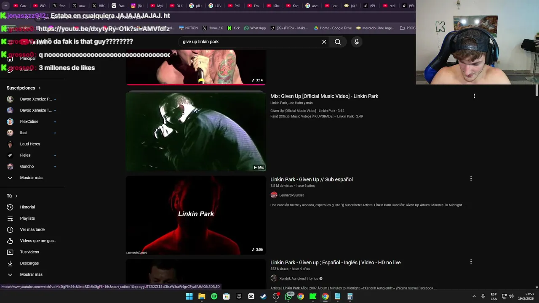Open Epic Games Launcher in taskbar

[239, 296]
